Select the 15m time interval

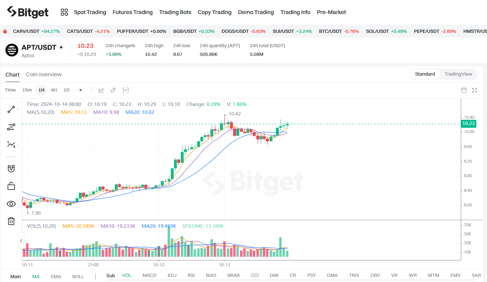coord(27,90)
